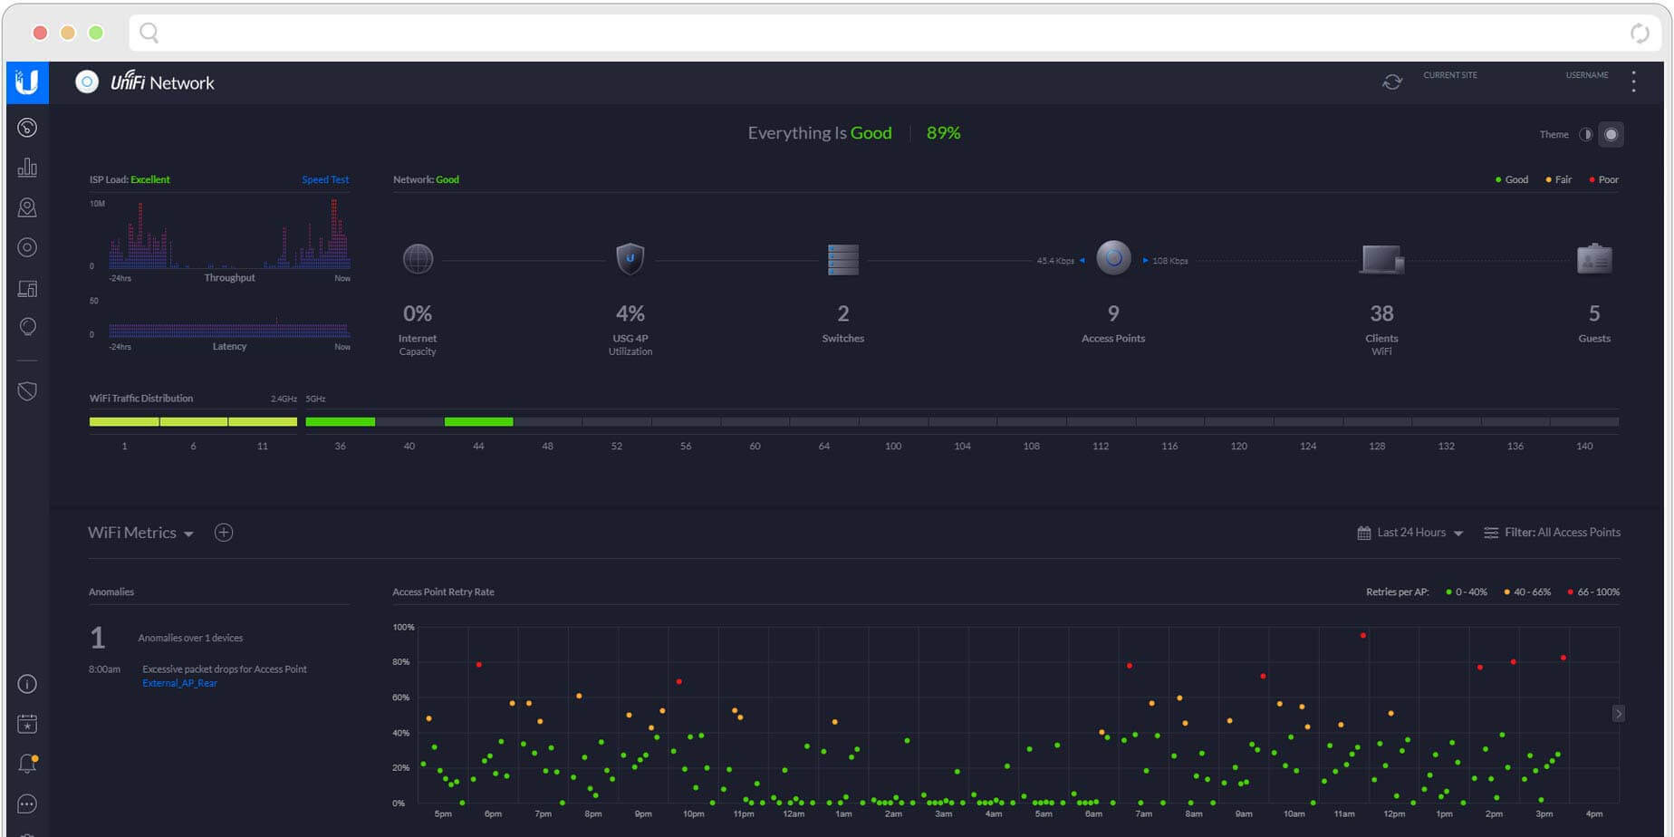
Task: Open Statistics bar chart sidebar icon
Action: tap(27, 168)
